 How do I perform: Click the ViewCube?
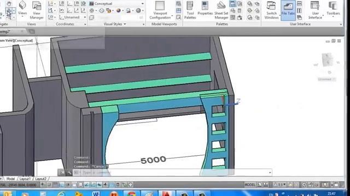click(x=327, y=59)
